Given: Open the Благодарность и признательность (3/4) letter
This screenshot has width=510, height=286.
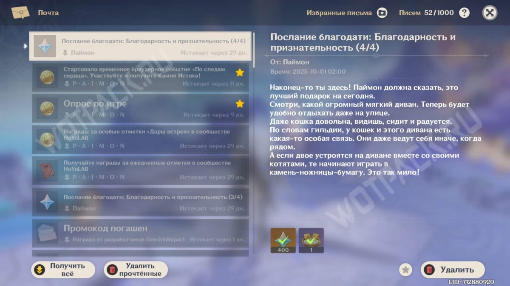Looking at the screenshot, I should 140,202.
